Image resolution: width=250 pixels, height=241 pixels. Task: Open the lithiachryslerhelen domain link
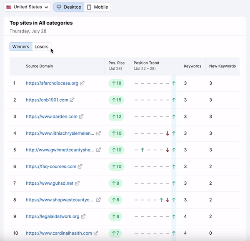60,133
